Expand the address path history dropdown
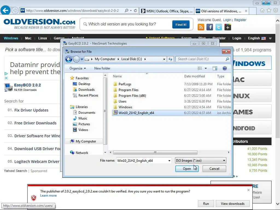This screenshot has height=210, width=280. 164,59
